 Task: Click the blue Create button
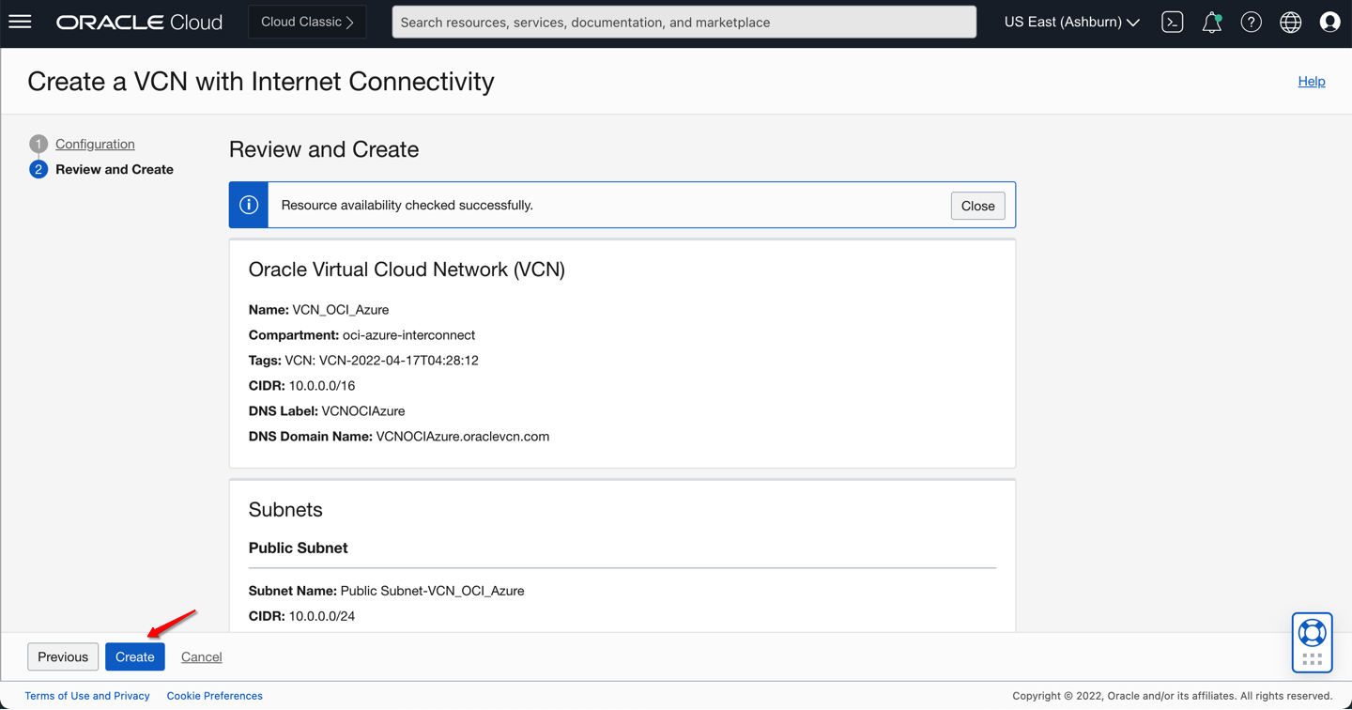pyautogui.click(x=134, y=656)
